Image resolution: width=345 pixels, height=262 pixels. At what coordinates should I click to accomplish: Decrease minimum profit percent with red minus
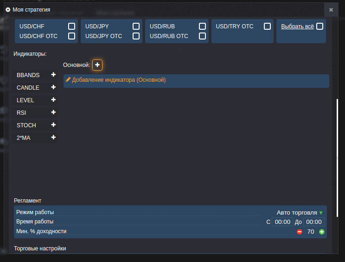point(300,232)
